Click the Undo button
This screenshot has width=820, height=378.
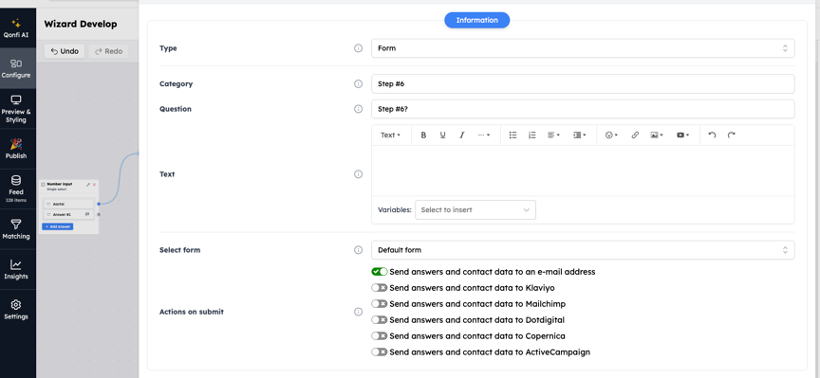click(x=65, y=51)
